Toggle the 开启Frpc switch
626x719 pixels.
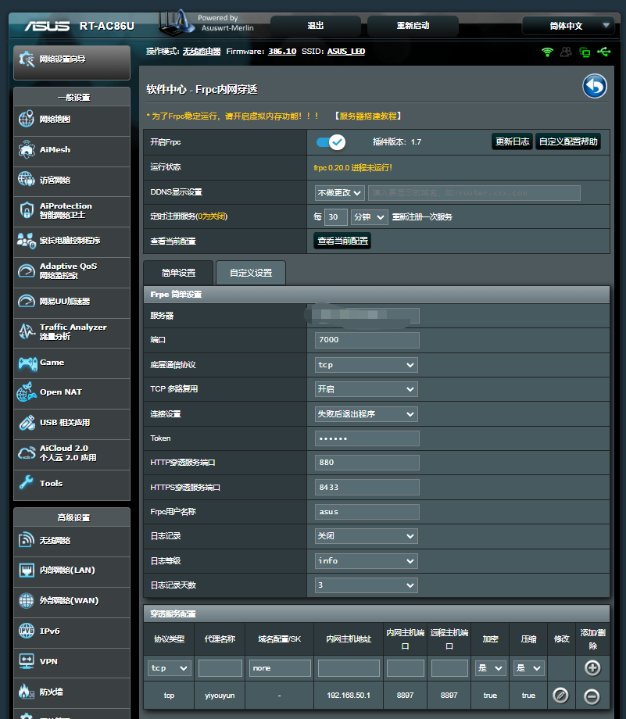[331, 142]
